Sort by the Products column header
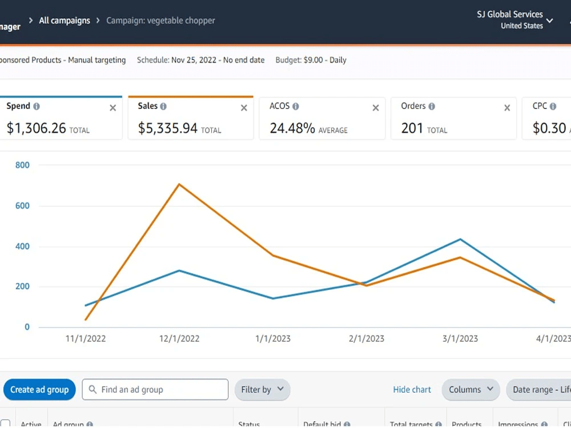Viewport: 571px width, 428px height. (467, 425)
